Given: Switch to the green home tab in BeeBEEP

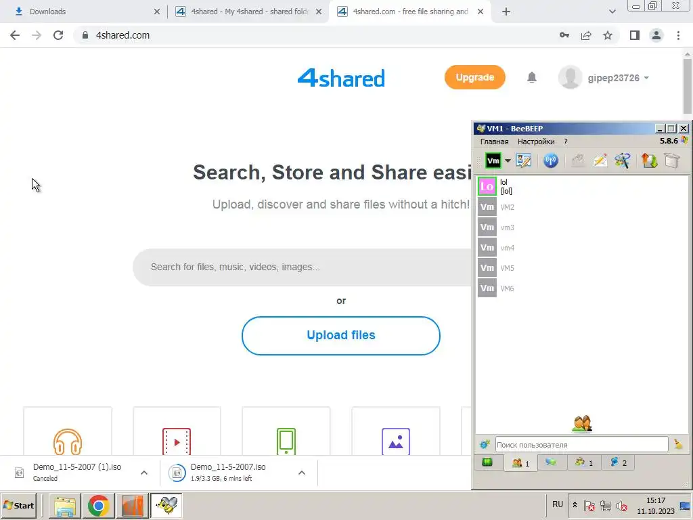Looking at the screenshot, I should [487, 462].
